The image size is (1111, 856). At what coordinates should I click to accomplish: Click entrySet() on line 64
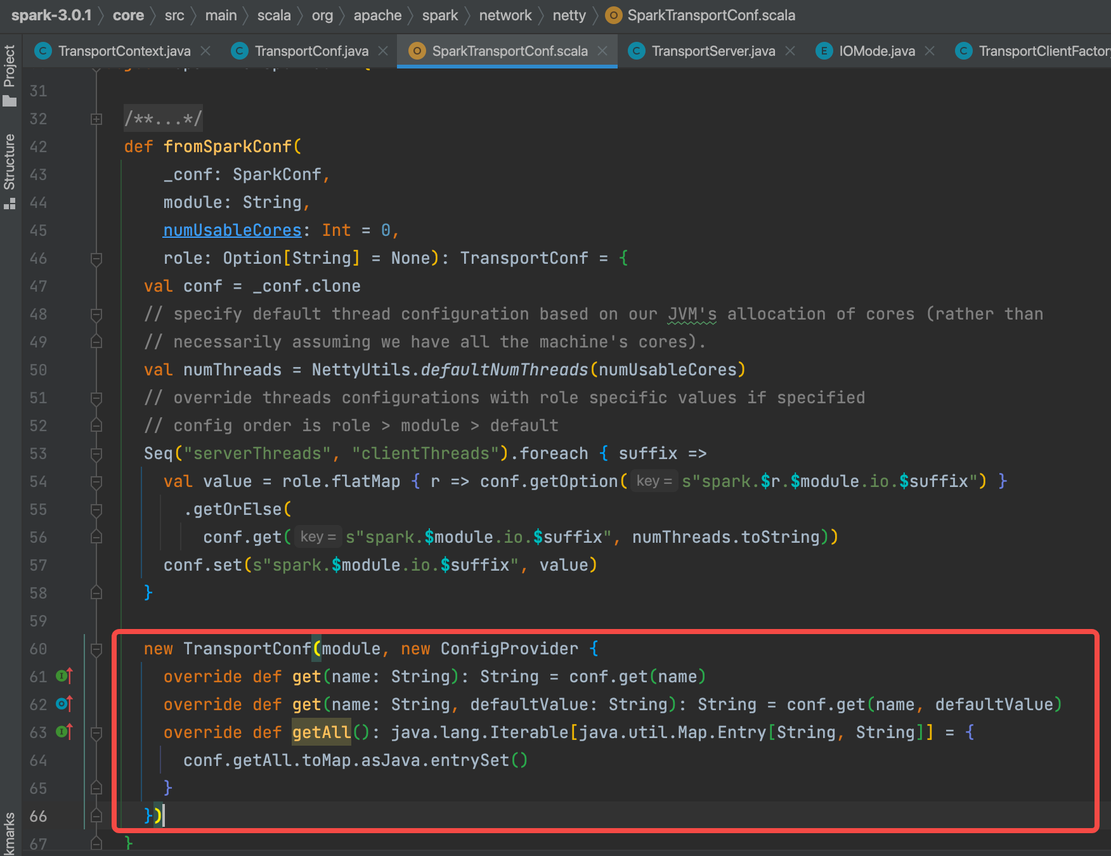(479, 760)
